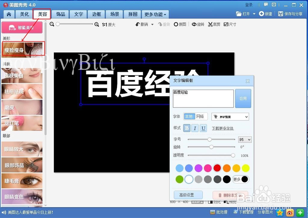
Task: Pick the white color swatch
Action: (189, 179)
